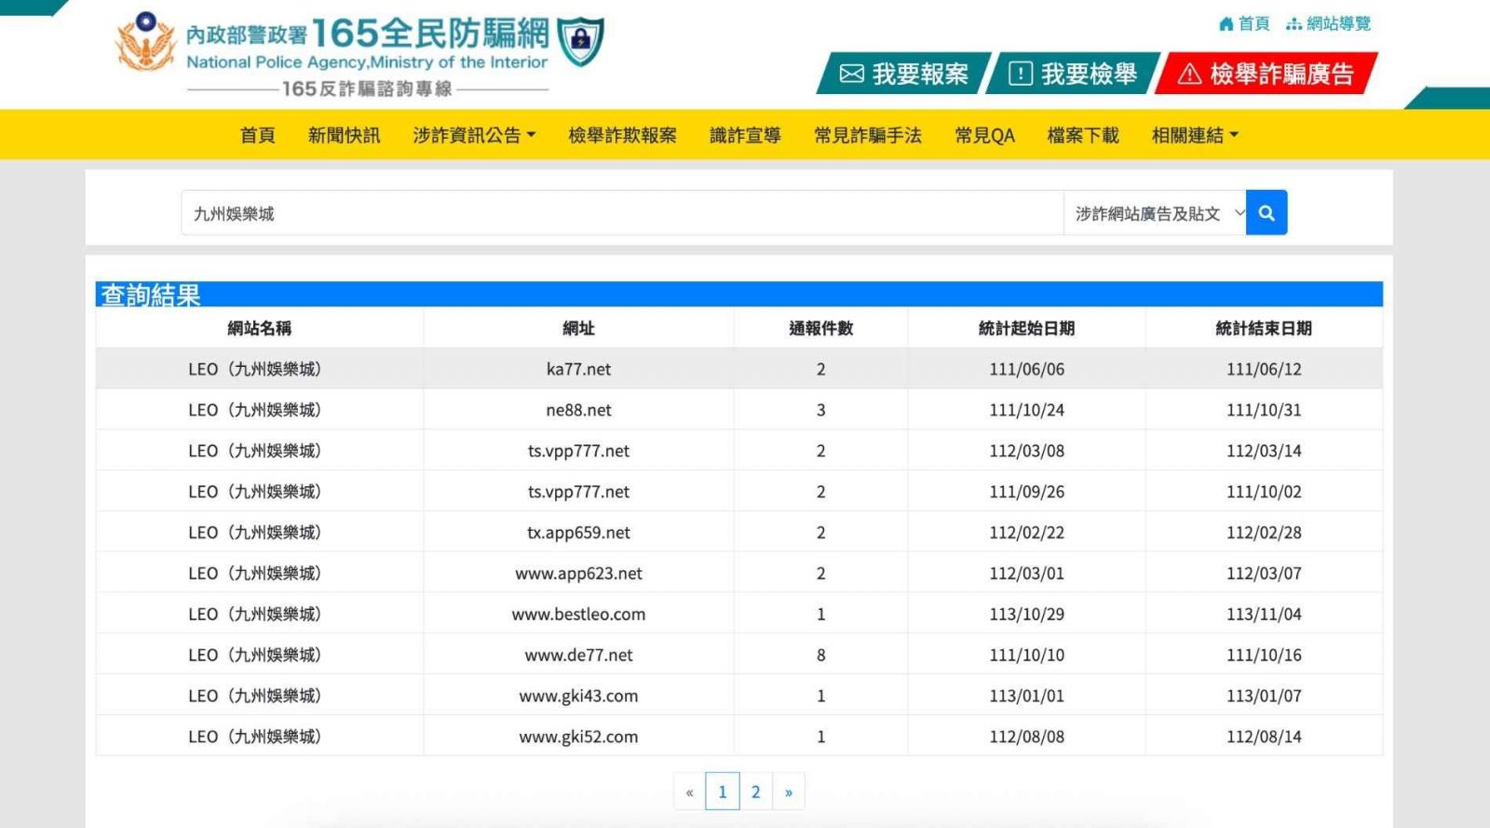The width and height of the screenshot is (1490, 828).
Task: Click the previous page « arrow
Action: click(x=690, y=792)
